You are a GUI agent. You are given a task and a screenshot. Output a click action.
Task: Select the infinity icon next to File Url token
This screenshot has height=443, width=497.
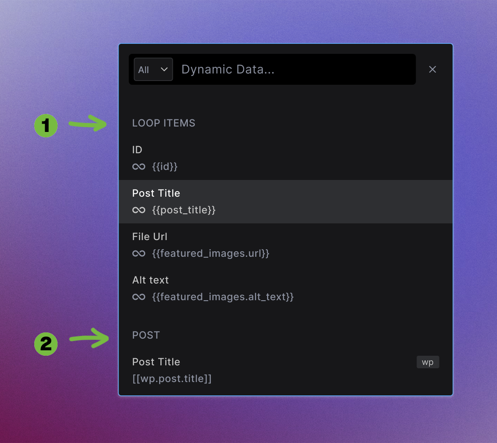coord(139,253)
